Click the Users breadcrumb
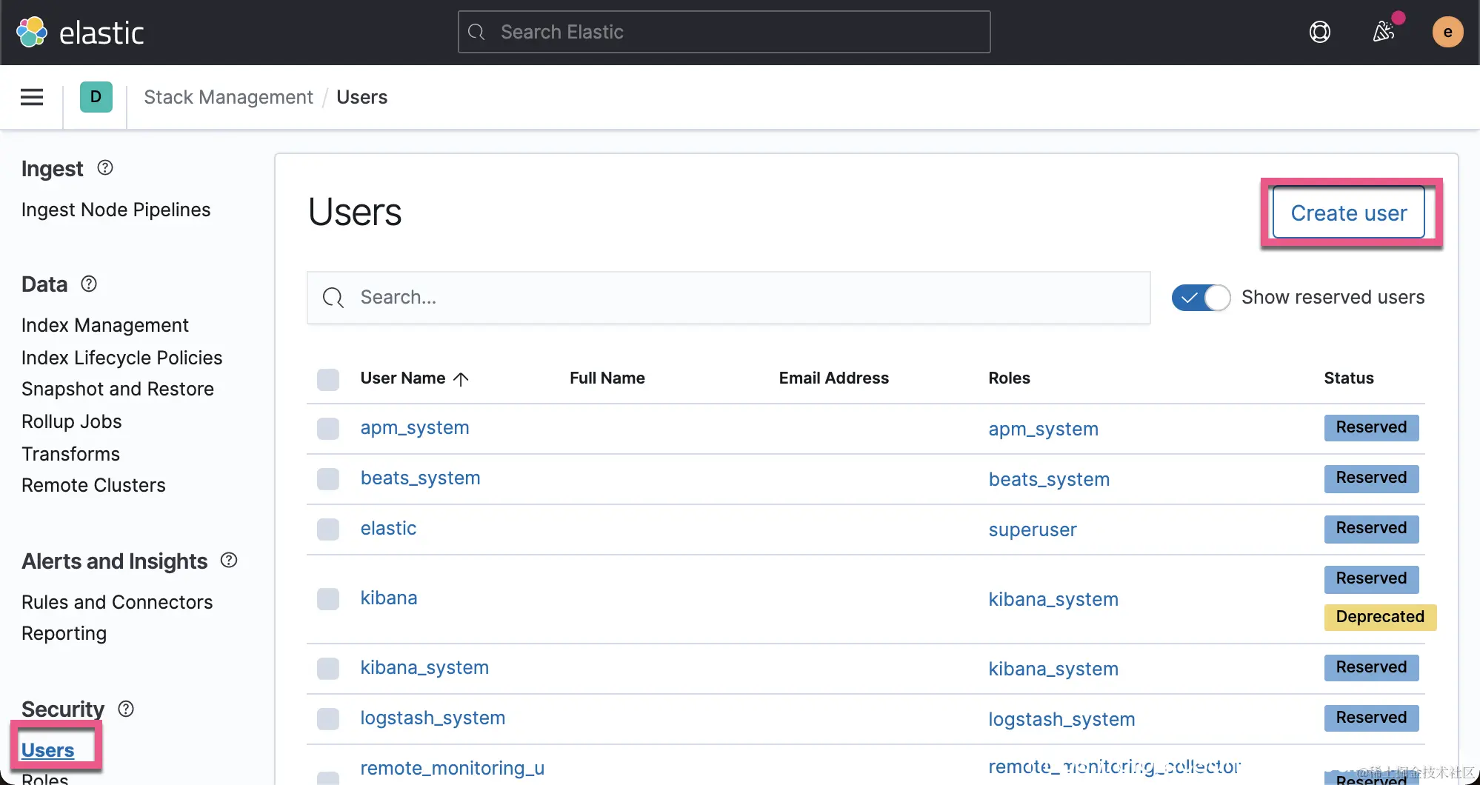The image size is (1480, 785). [362, 97]
